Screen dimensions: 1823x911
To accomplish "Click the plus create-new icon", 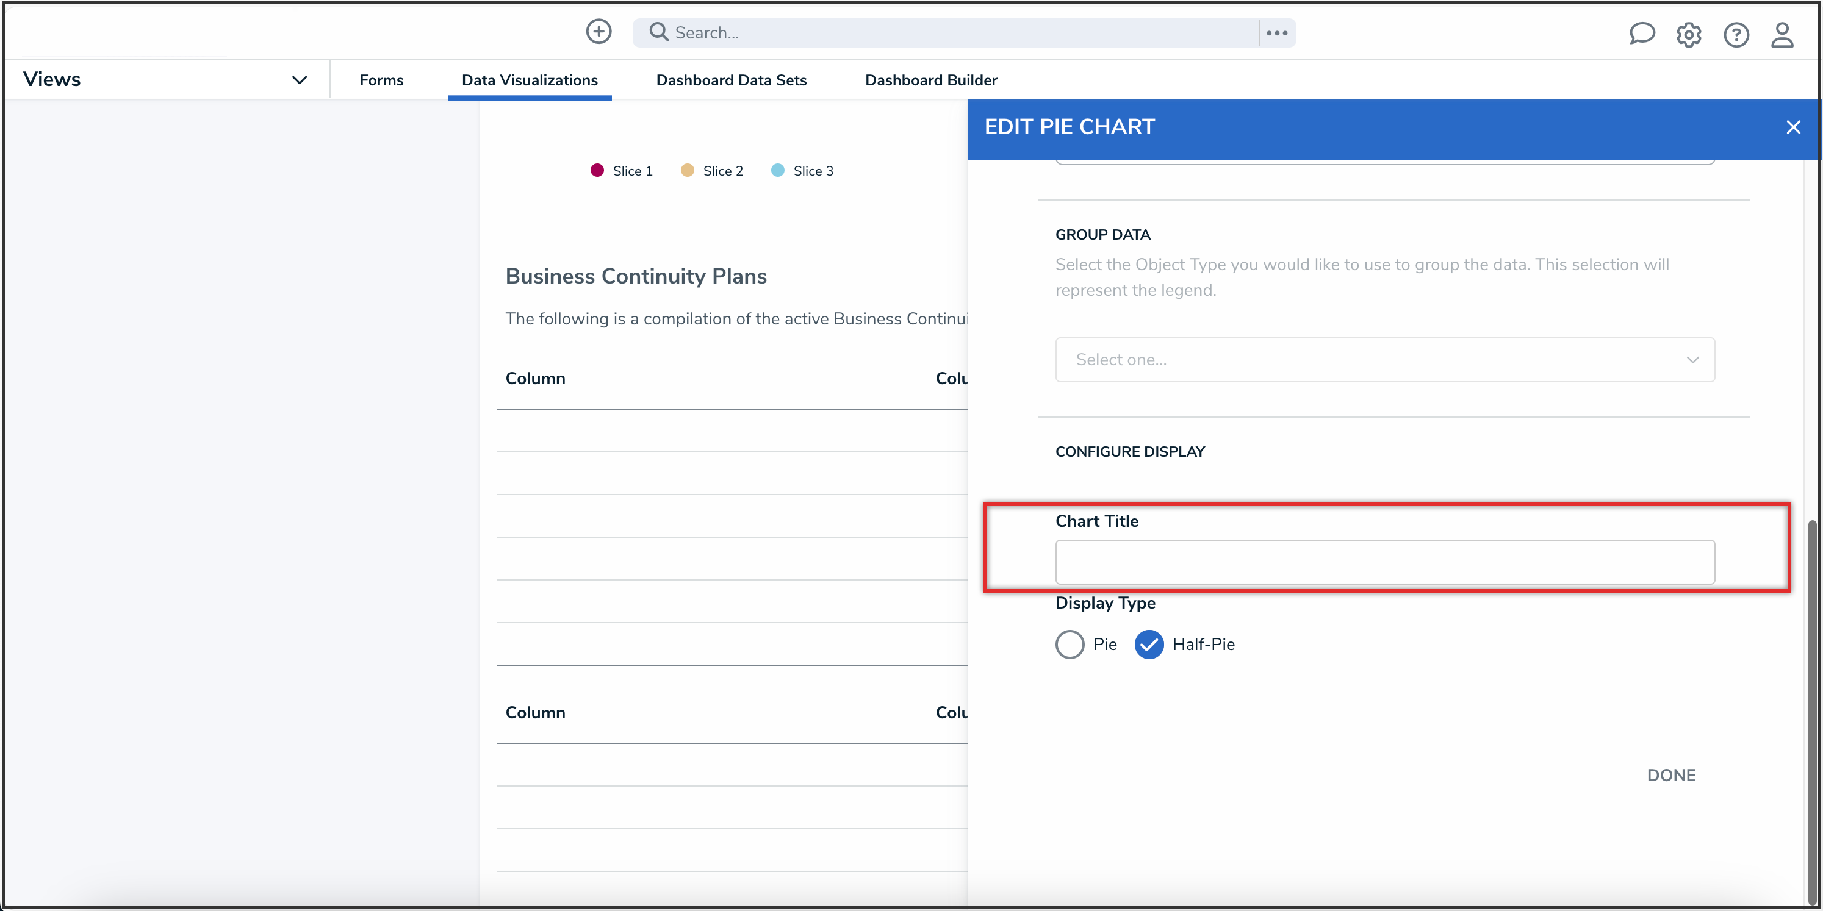I will [x=598, y=32].
